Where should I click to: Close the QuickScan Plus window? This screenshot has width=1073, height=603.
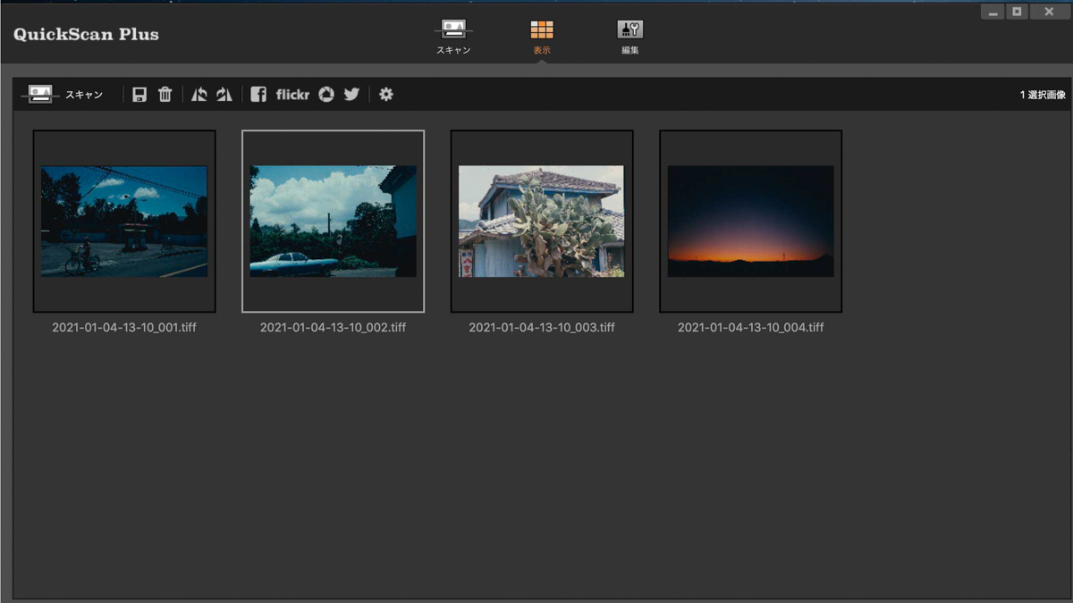[1049, 12]
